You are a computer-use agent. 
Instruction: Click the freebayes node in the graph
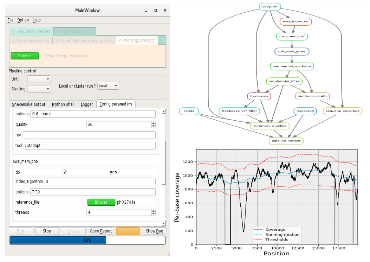(x=259, y=96)
